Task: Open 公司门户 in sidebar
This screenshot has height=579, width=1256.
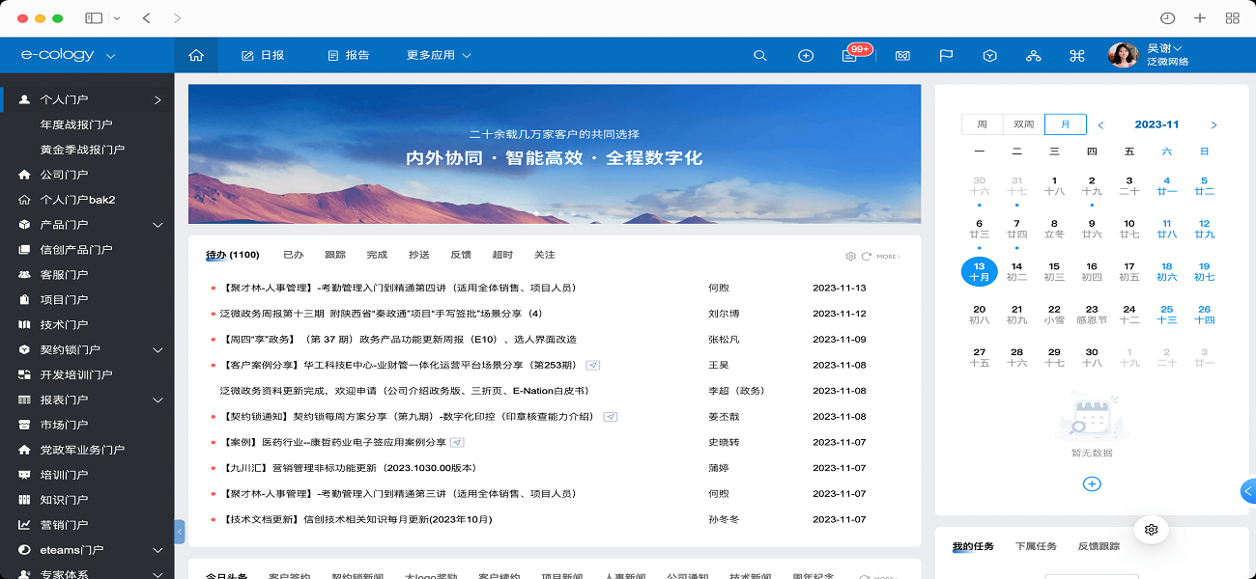Action: coord(64,175)
